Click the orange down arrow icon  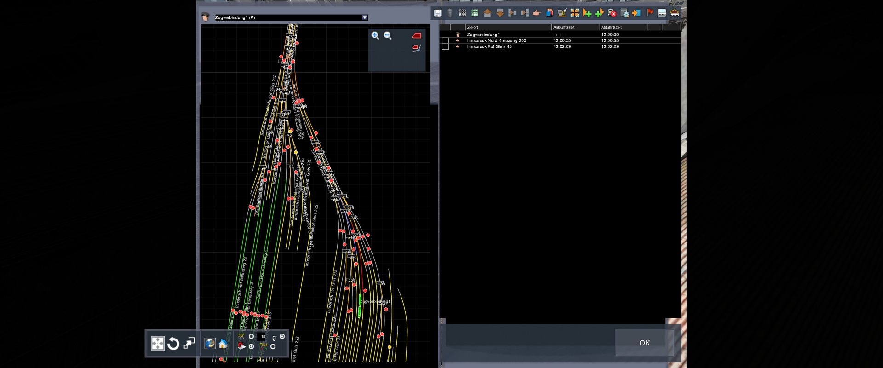(x=500, y=13)
